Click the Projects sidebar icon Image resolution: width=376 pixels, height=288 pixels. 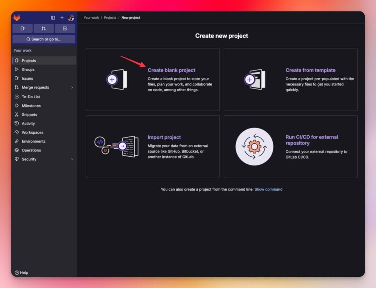(x=17, y=61)
